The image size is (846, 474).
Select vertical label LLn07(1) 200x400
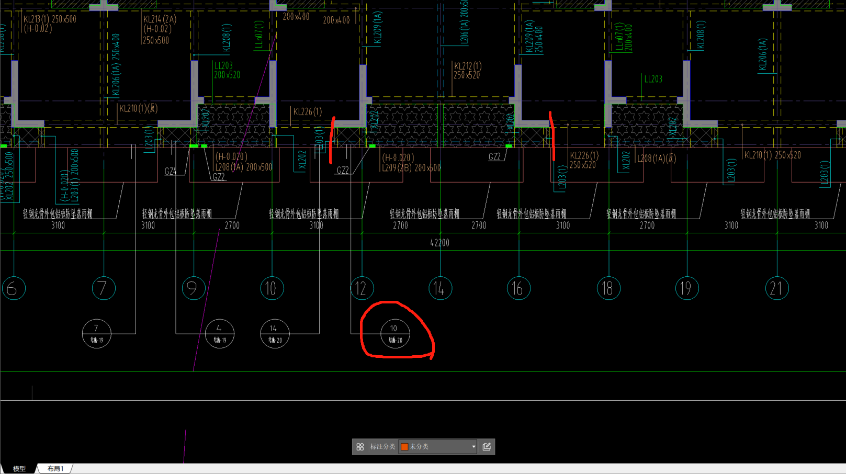(x=624, y=37)
